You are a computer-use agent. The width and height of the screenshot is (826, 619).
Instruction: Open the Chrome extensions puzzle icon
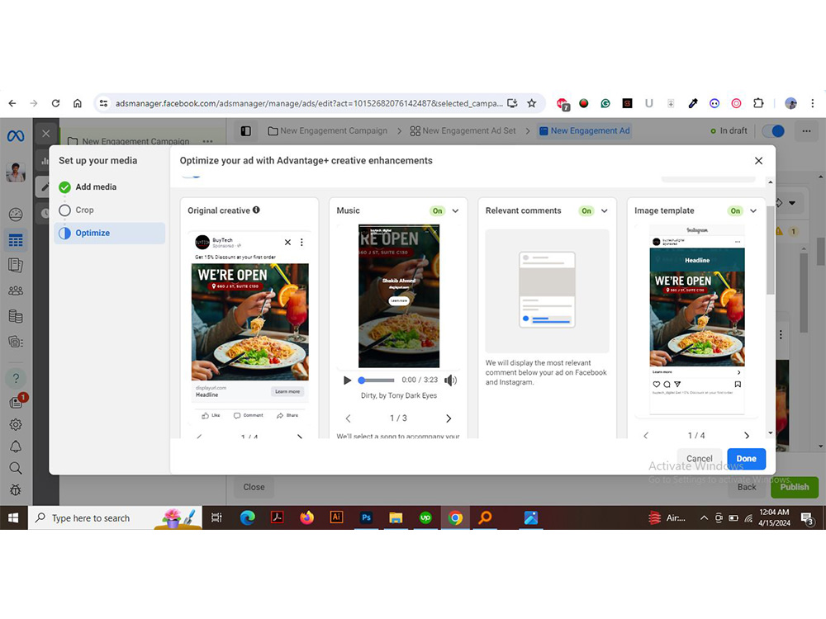point(758,103)
